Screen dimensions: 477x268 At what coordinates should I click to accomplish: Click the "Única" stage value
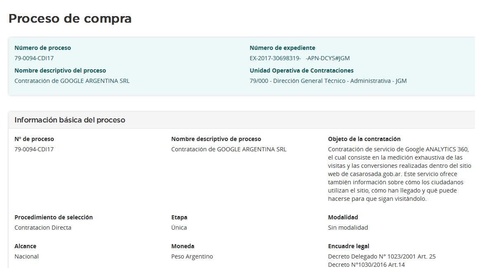pos(179,228)
